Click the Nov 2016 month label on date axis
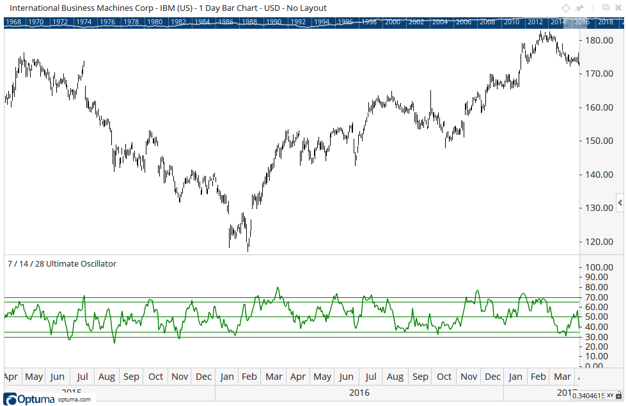The width and height of the screenshot is (628, 406). [469, 377]
